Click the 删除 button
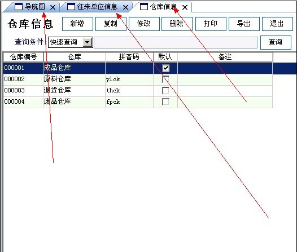The height and width of the screenshot is (252, 297). click(x=177, y=24)
